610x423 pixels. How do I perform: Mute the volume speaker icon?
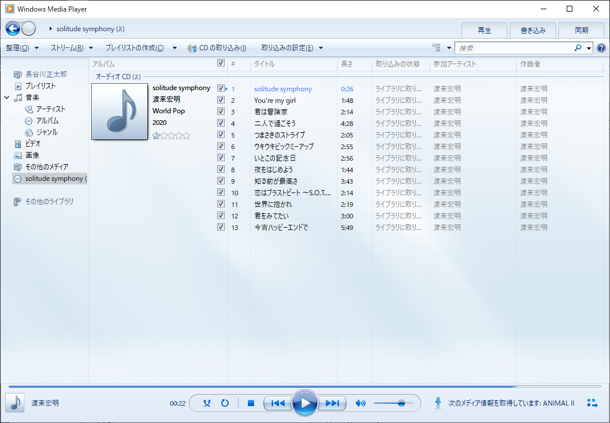tap(360, 403)
